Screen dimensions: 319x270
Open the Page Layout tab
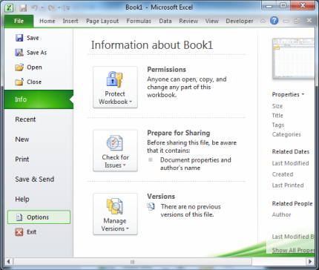(102, 21)
